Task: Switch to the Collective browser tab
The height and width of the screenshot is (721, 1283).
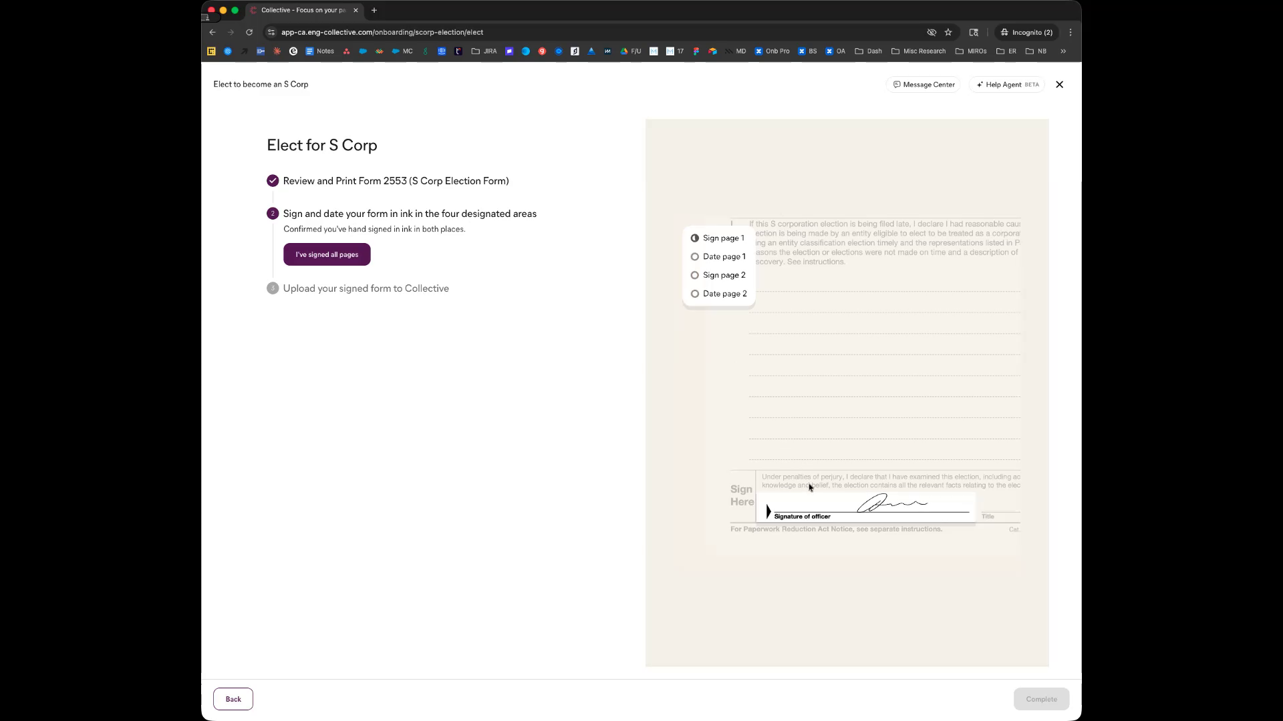Action: pyautogui.click(x=302, y=10)
